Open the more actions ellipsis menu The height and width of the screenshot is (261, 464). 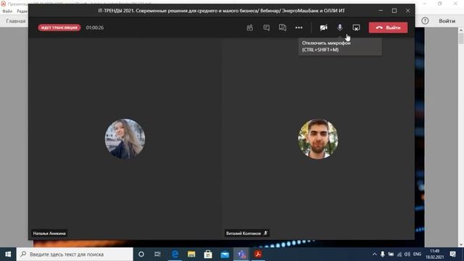pos(299,28)
